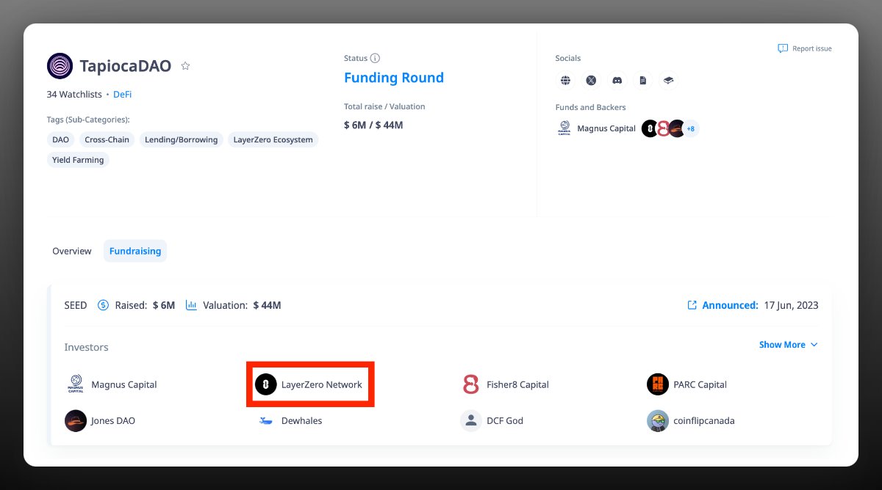The height and width of the screenshot is (490, 882).
Task: Select the DAO tag
Action: tap(60, 139)
